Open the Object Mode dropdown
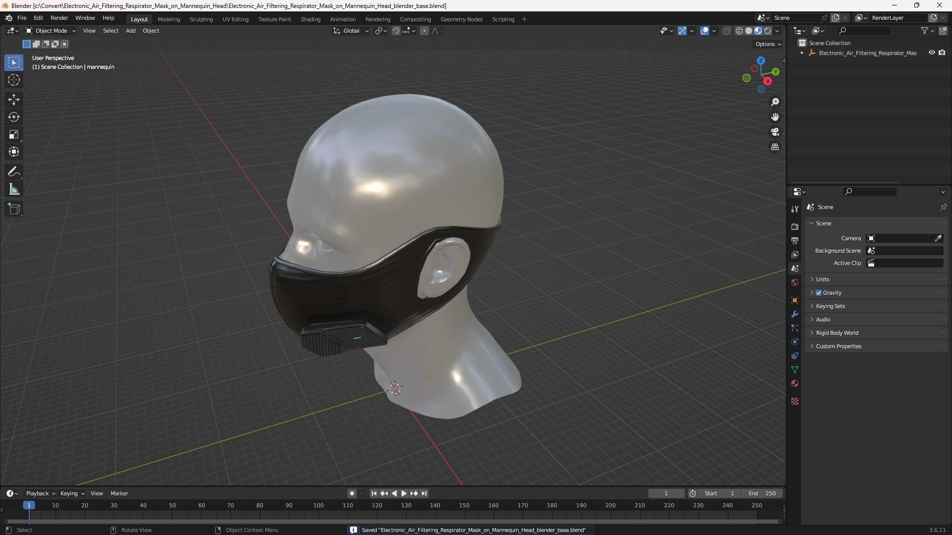The height and width of the screenshot is (535, 952). point(51,31)
